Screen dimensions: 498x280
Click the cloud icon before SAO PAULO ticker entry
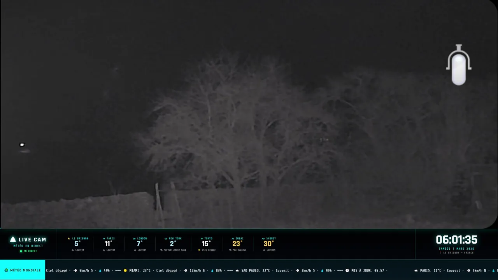(x=237, y=270)
